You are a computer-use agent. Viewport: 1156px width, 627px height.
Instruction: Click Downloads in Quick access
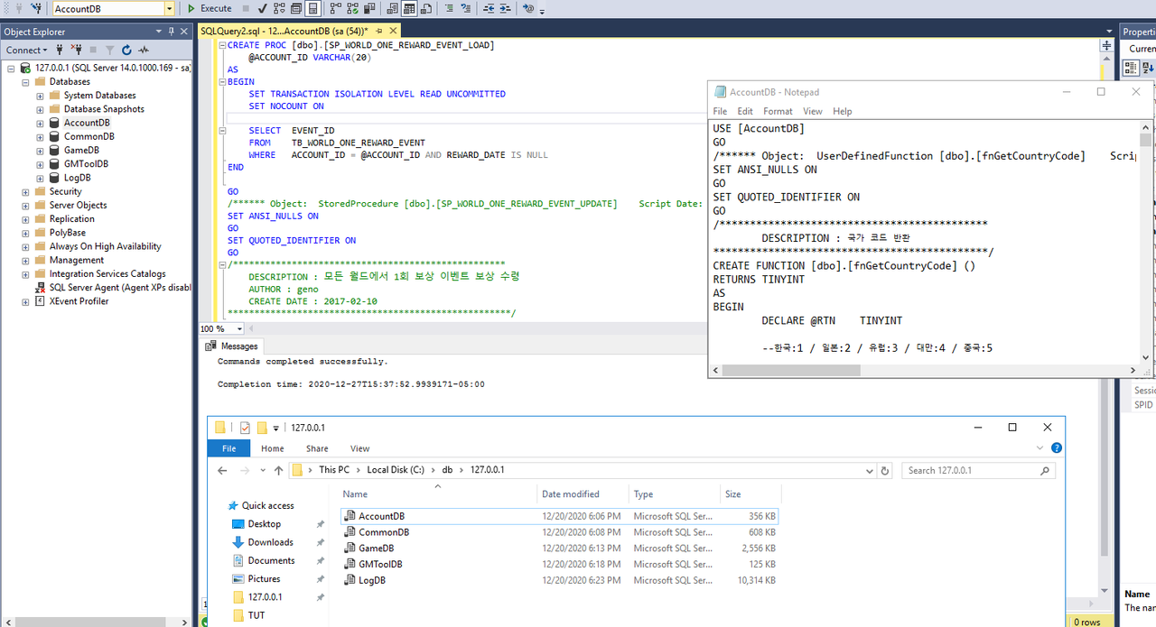click(270, 542)
